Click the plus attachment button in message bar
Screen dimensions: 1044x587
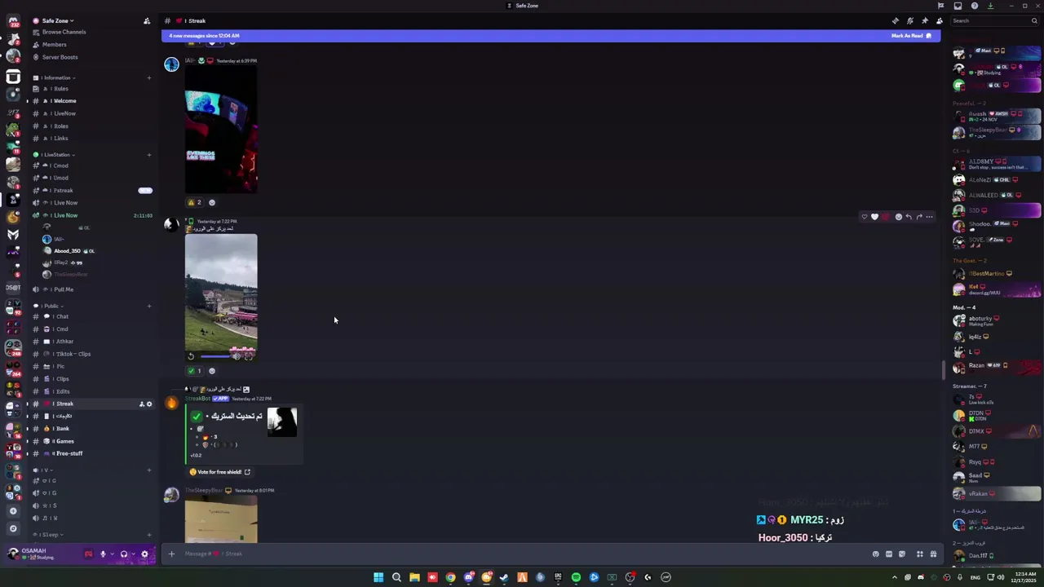pos(171,554)
